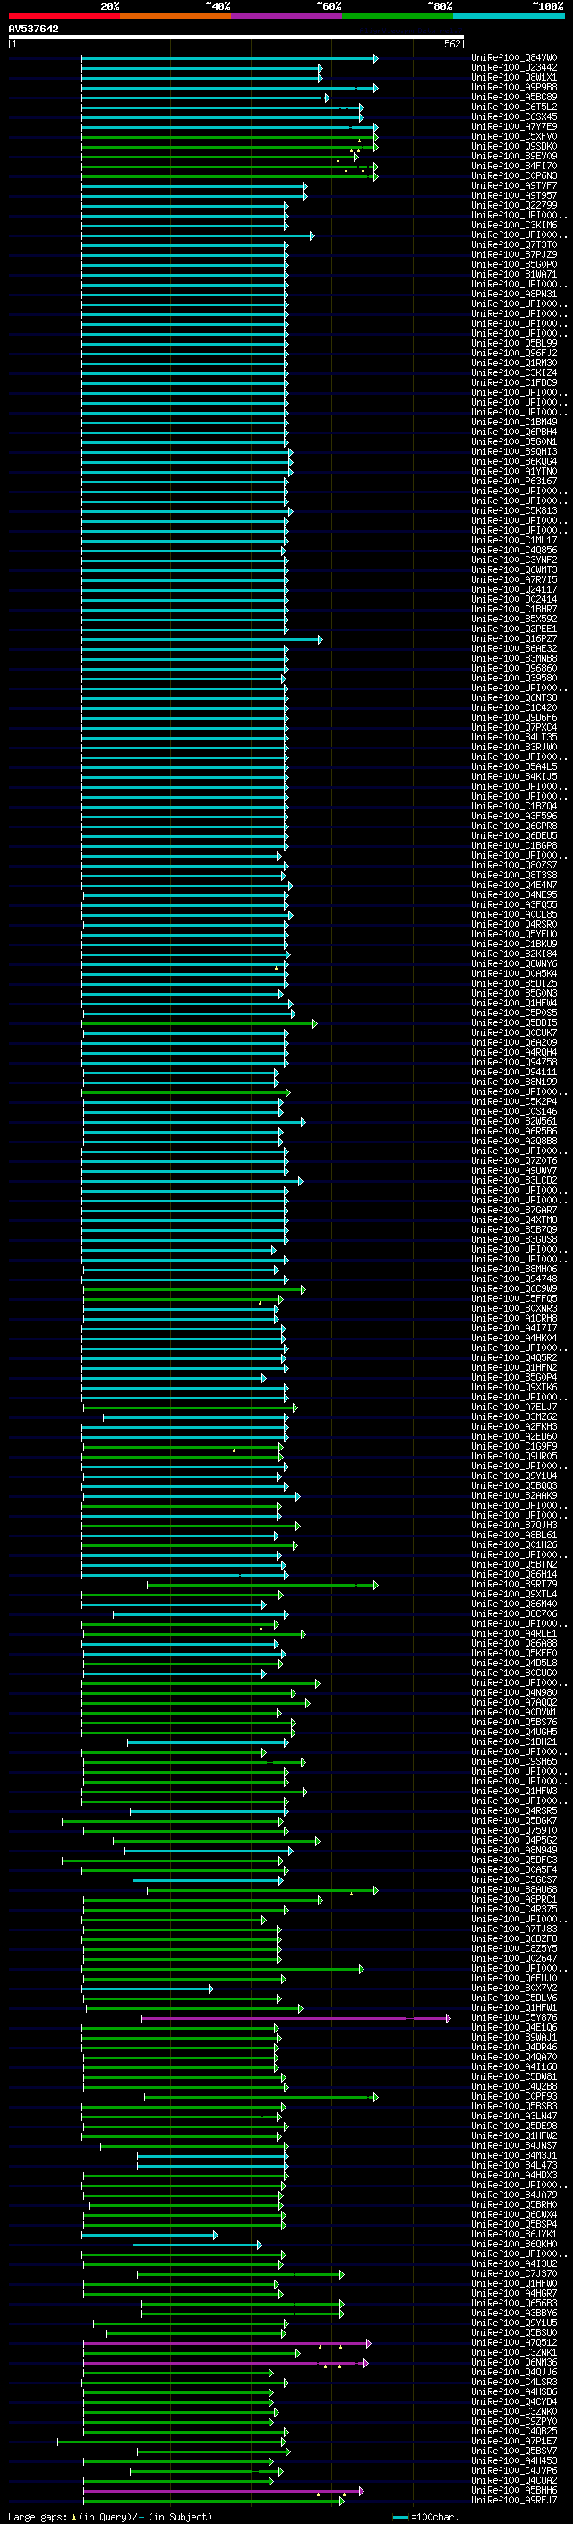The image size is (573, 2524).
Task: Click UniRef100_A8PN31 label
Action: click(514, 295)
